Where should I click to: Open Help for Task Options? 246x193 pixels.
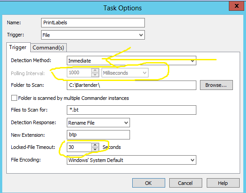[x=223, y=183]
